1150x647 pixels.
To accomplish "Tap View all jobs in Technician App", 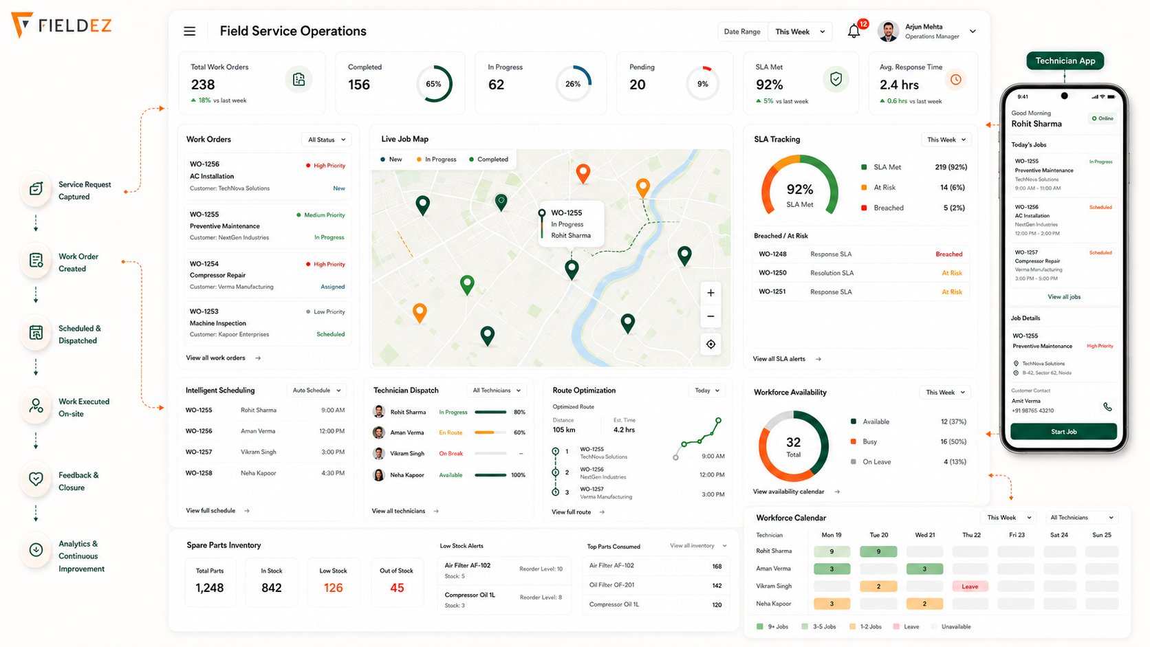I will pos(1064,297).
